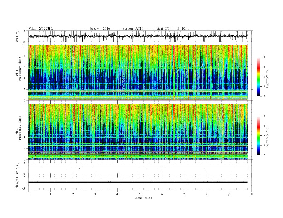This screenshot has width=283, height=218.
Task: Click the "6" time axis tick label
Action: point(162,194)
